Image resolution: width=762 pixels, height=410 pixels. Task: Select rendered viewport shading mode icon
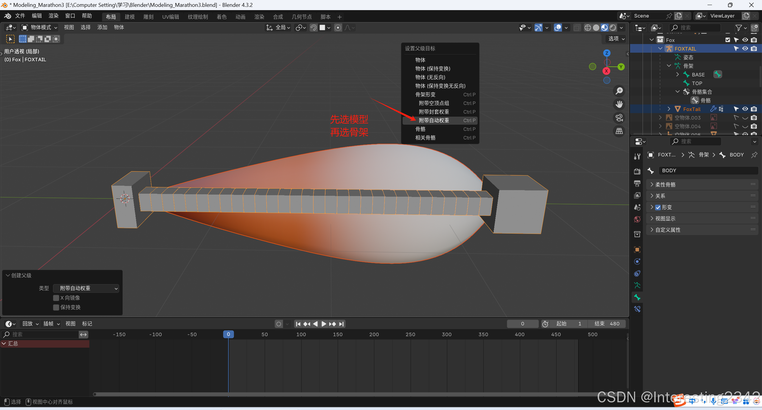(613, 28)
